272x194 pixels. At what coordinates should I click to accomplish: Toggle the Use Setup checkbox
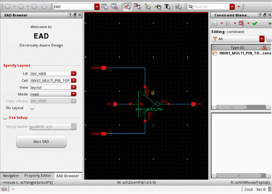pyautogui.click(x=5, y=118)
